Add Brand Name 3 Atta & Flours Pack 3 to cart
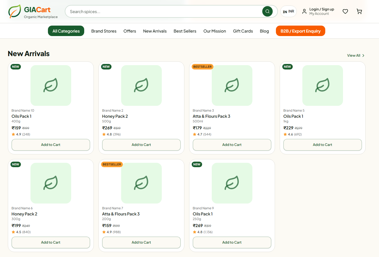Viewport: 379px width, 257px height. pyautogui.click(x=232, y=145)
